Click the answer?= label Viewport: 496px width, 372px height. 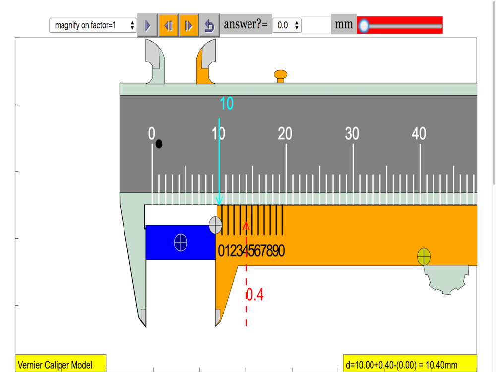click(246, 24)
